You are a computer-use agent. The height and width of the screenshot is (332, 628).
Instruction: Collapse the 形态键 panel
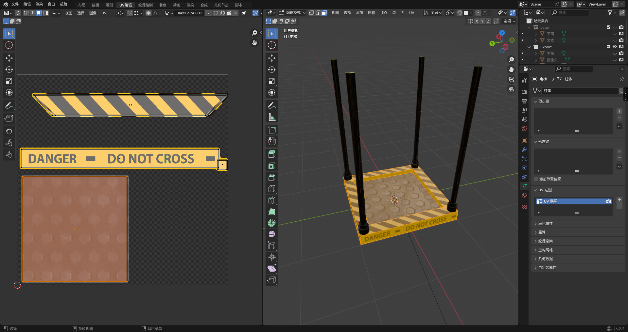[x=535, y=142]
